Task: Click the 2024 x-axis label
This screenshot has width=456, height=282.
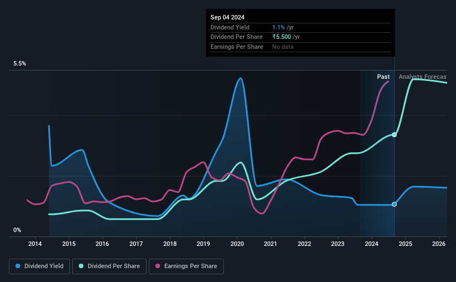Action: point(372,244)
